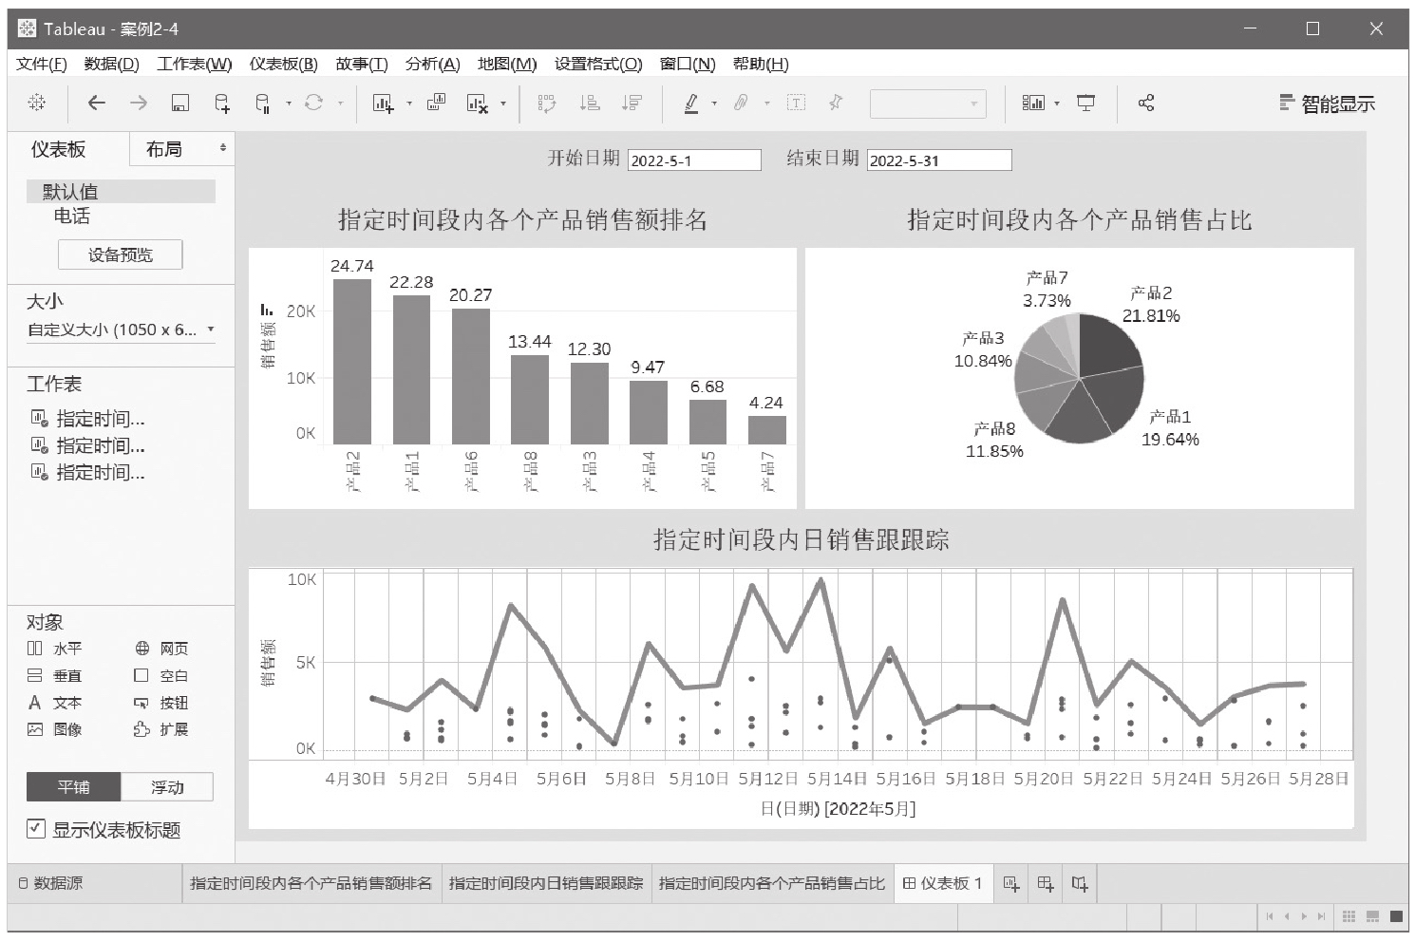Click the 智能显示 button
1415x942 pixels.
tap(1327, 104)
